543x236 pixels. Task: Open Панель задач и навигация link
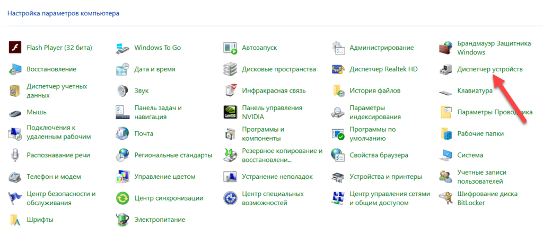(158, 112)
